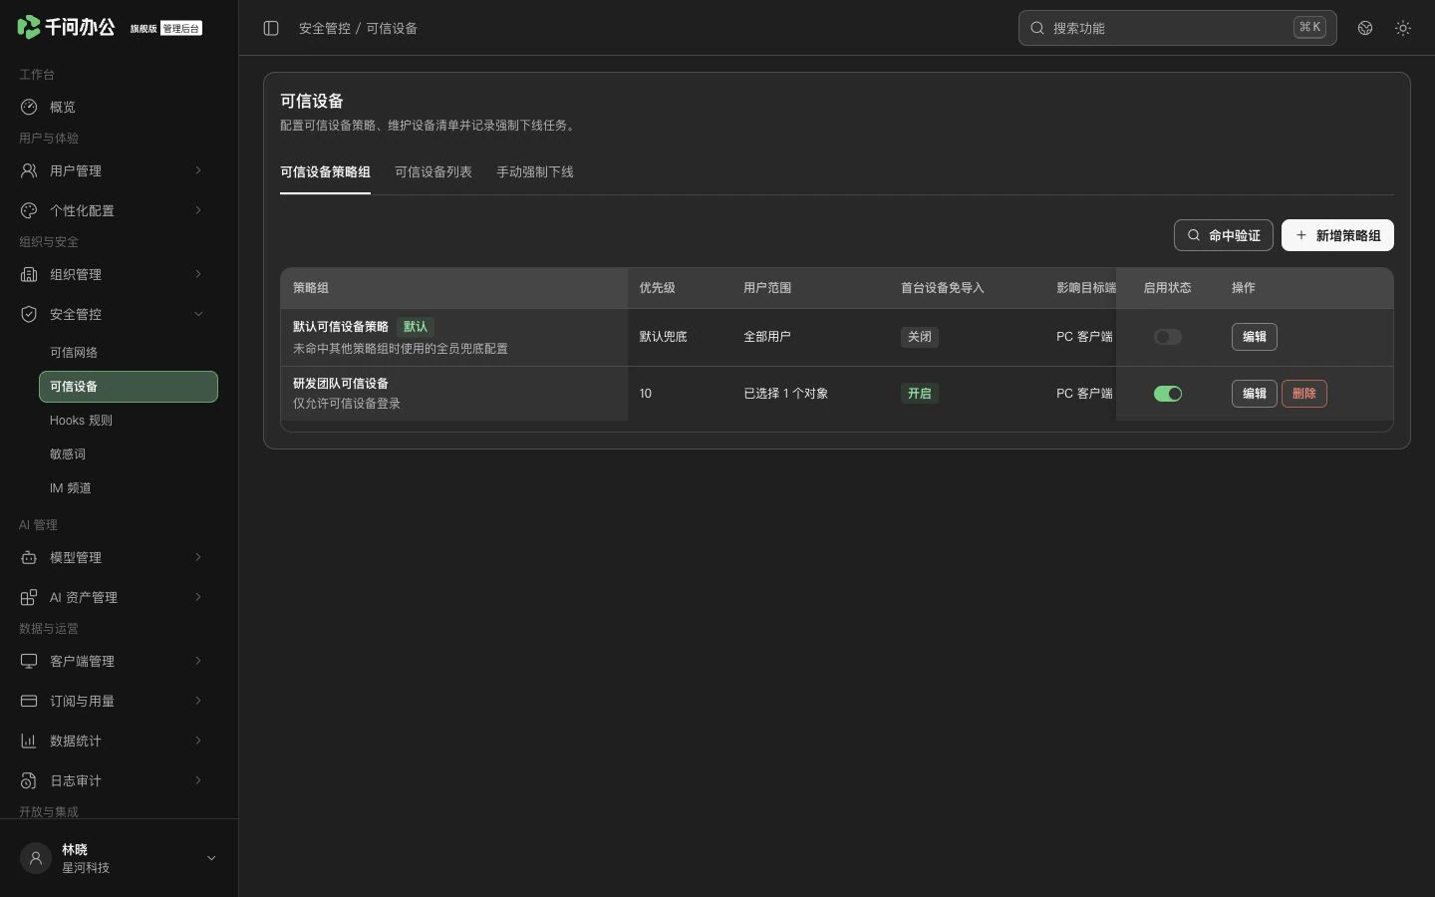Click the 订阅与用量 card icon
The width and height of the screenshot is (1435, 897).
click(x=29, y=701)
